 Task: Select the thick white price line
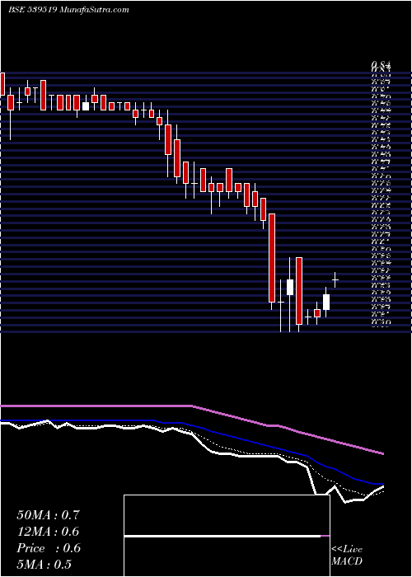pos(192,462)
